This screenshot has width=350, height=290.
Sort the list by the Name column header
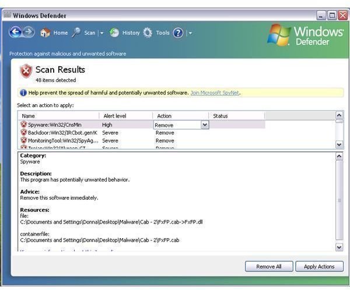click(58, 116)
